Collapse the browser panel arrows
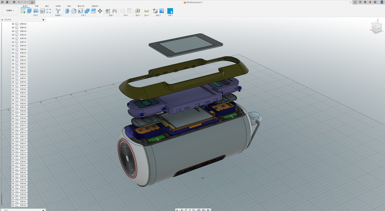 pos(2,20)
